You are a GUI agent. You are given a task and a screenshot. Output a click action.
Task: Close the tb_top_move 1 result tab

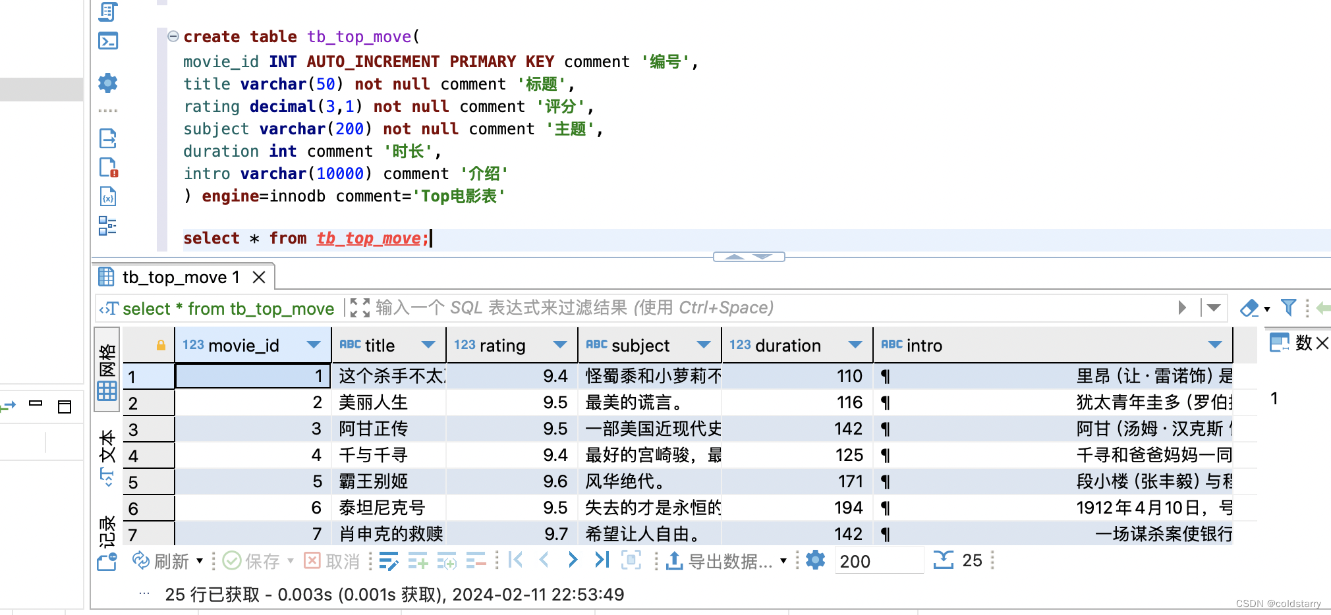click(x=259, y=277)
